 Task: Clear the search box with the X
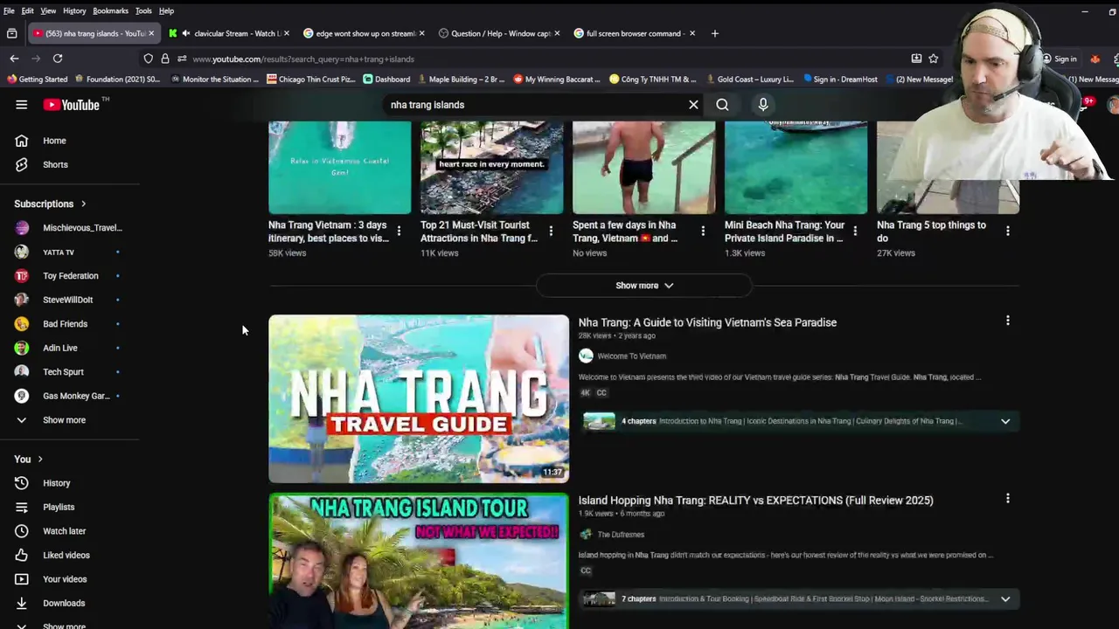[x=693, y=105]
